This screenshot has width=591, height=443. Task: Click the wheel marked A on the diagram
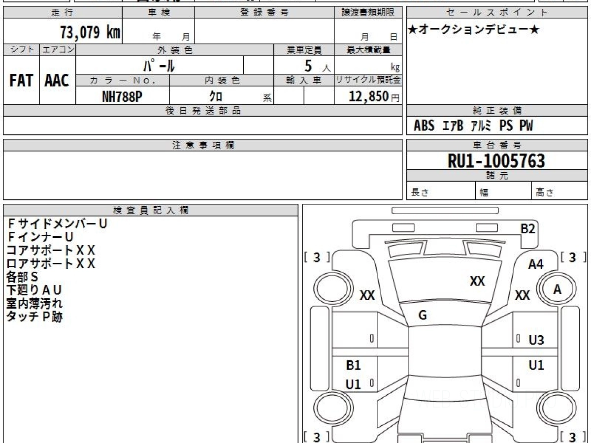point(557,290)
